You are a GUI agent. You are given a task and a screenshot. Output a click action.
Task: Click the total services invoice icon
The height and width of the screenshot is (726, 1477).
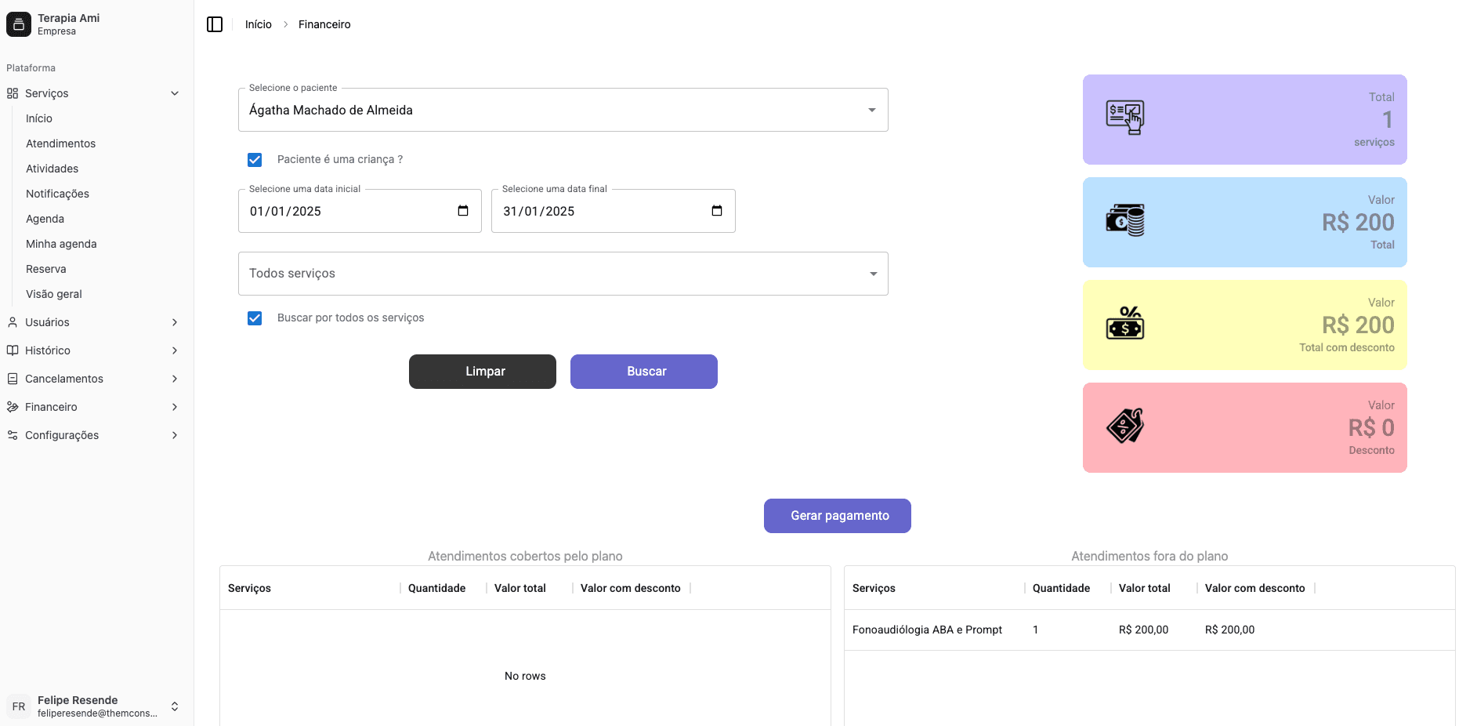pos(1124,118)
